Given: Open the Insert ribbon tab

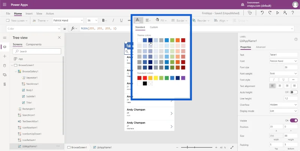Looking at the screenshot, I should (x=29, y=13).
